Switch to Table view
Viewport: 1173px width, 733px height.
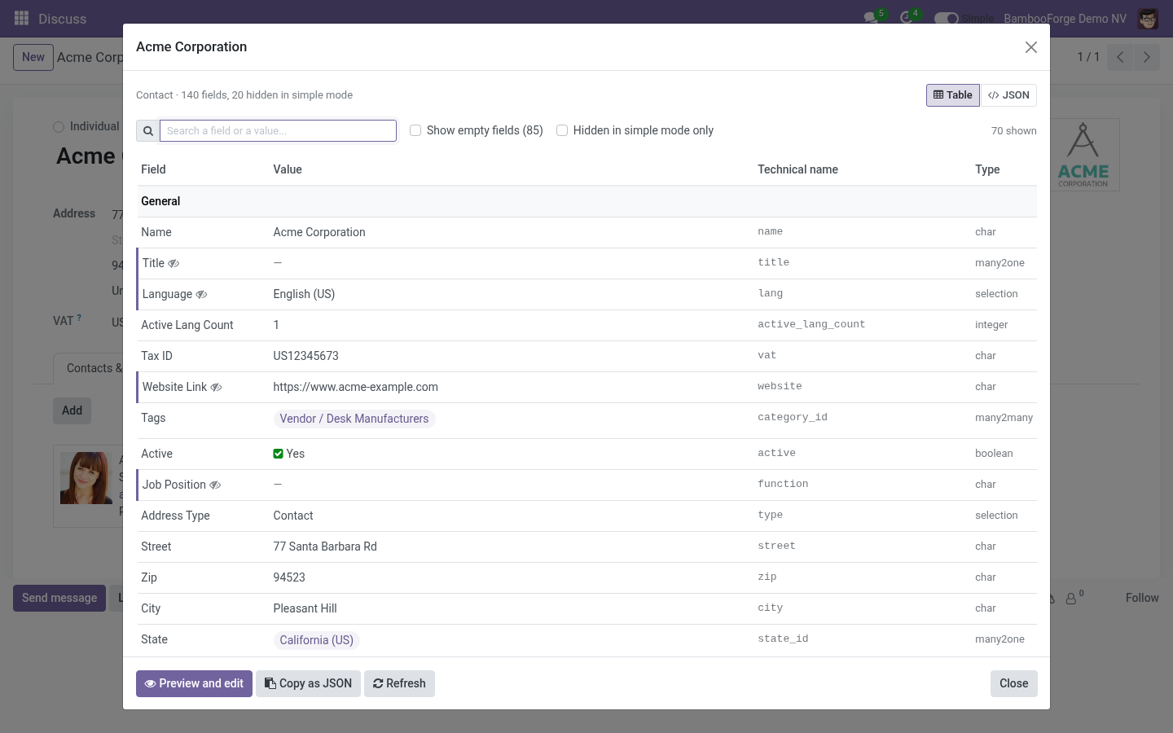tap(953, 95)
